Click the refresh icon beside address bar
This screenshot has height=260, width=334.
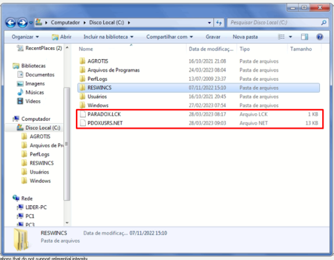219,23
